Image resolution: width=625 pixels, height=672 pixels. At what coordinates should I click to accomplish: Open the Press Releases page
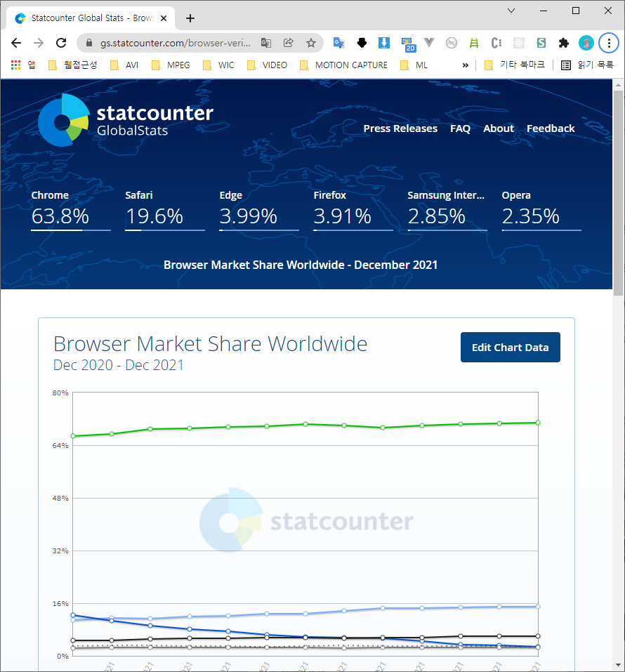[400, 129]
